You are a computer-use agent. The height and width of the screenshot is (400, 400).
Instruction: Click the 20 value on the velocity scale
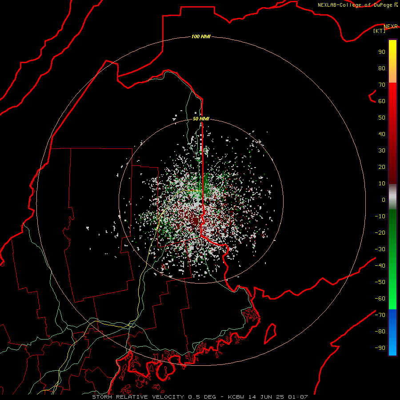[382, 167]
